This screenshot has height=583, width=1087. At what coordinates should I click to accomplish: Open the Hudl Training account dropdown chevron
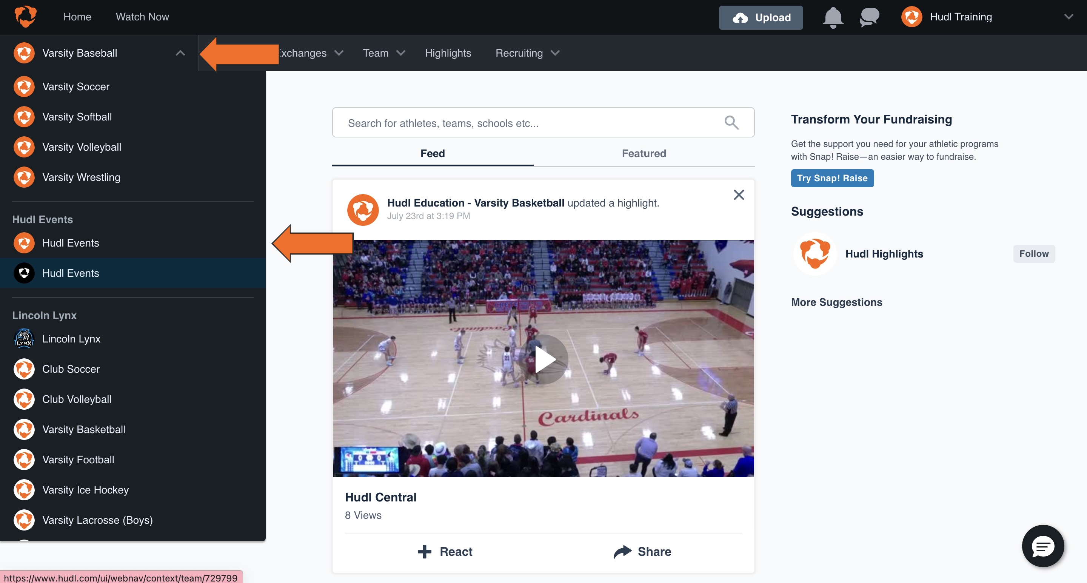[1069, 17]
